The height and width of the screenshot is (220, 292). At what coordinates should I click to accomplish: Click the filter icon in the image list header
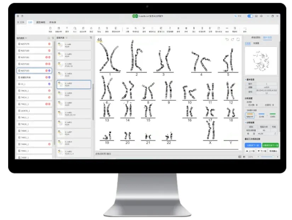[x=91, y=38]
